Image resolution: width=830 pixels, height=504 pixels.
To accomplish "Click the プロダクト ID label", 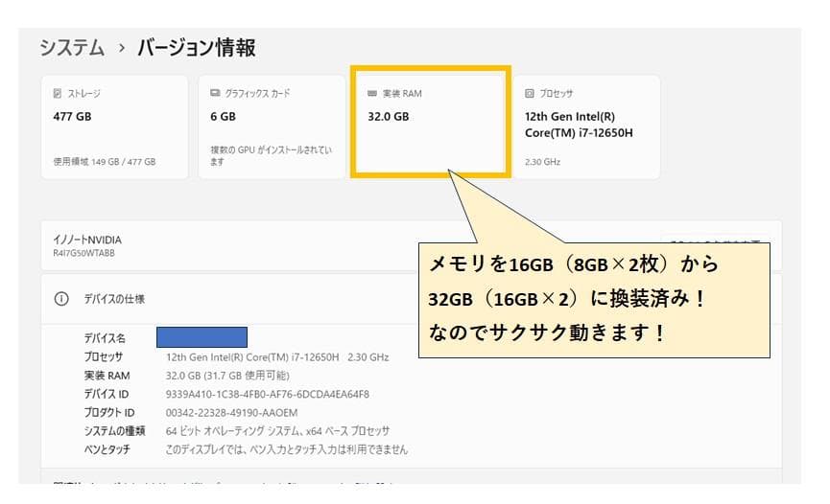I will pos(109,413).
